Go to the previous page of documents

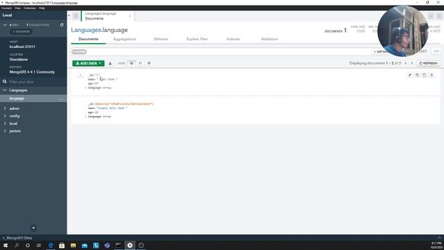point(406,63)
